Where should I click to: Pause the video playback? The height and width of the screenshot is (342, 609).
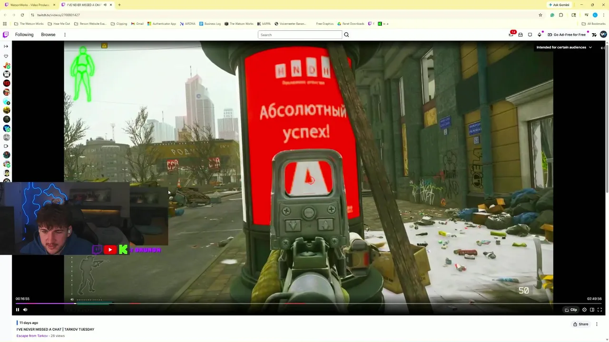(18, 310)
